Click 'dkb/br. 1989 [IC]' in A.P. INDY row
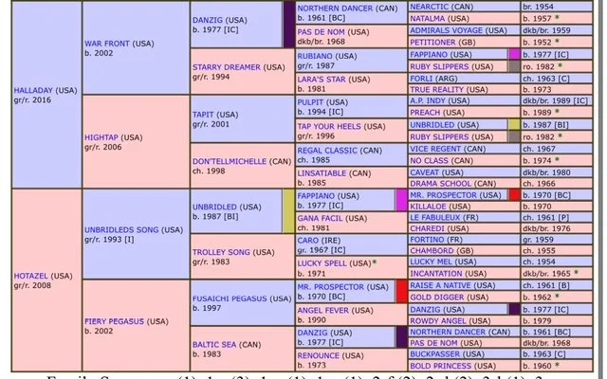Screen dimensions: 607x379 pos(555,100)
